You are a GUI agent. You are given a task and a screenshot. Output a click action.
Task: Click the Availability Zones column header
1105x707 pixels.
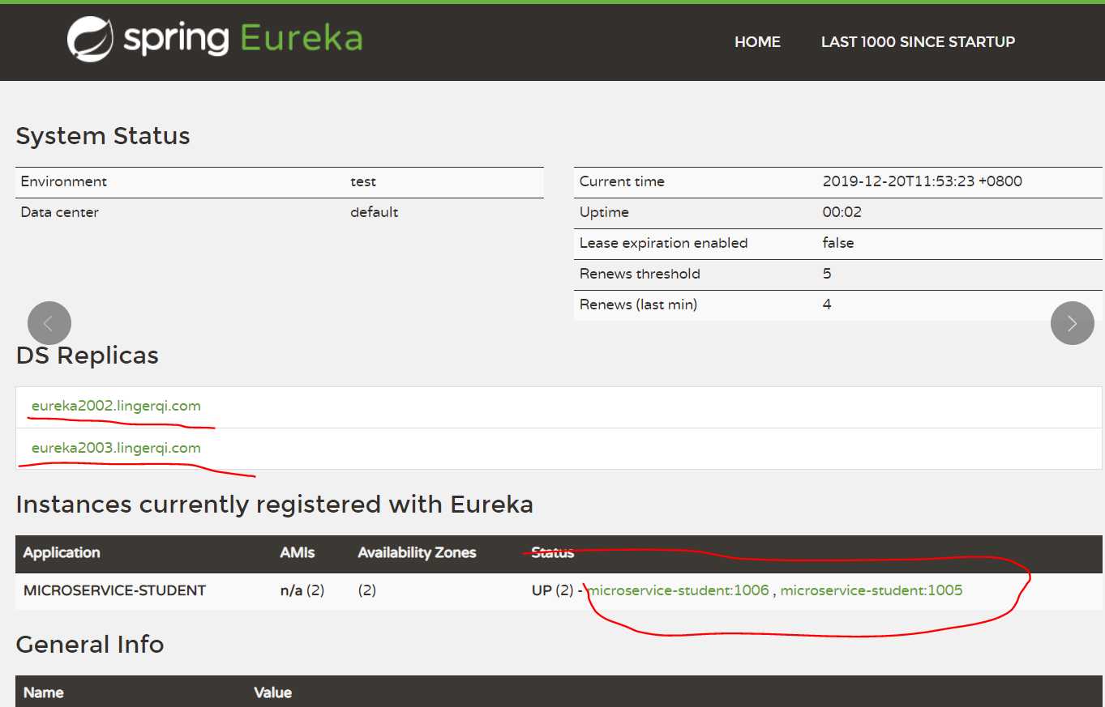pyautogui.click(x=417, y=553)
